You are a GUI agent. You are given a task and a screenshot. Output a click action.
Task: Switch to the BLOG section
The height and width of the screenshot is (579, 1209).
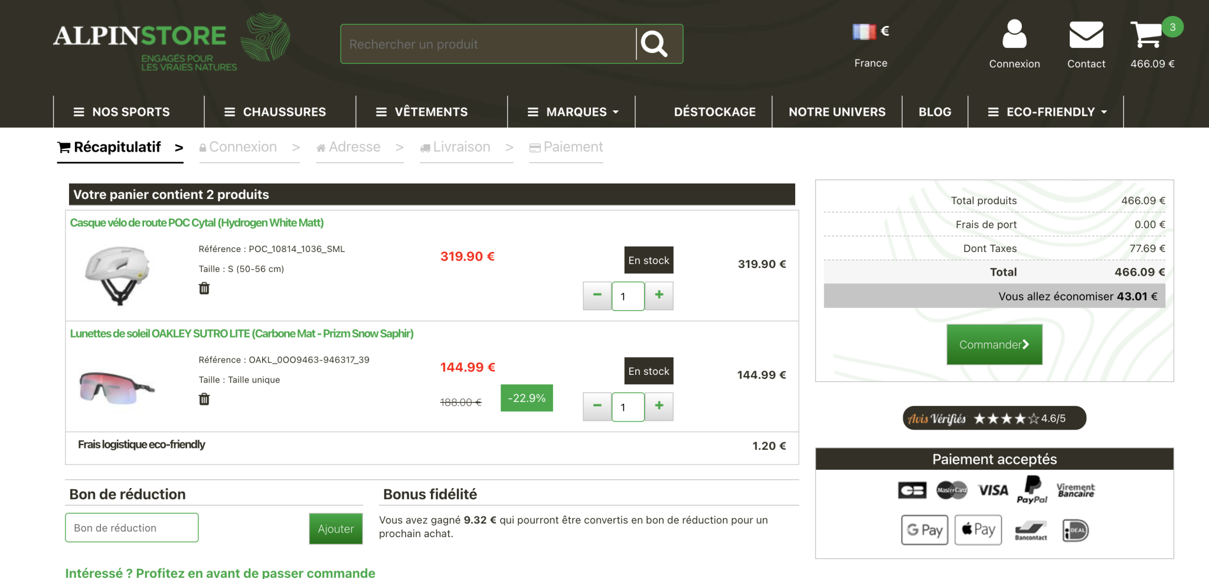click(x=934, y=112)
